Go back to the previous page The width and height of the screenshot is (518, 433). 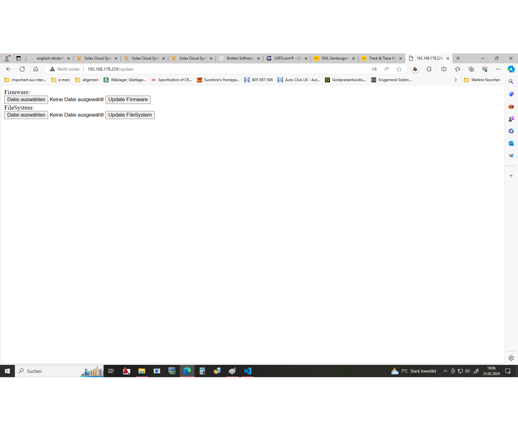[9, 69]
